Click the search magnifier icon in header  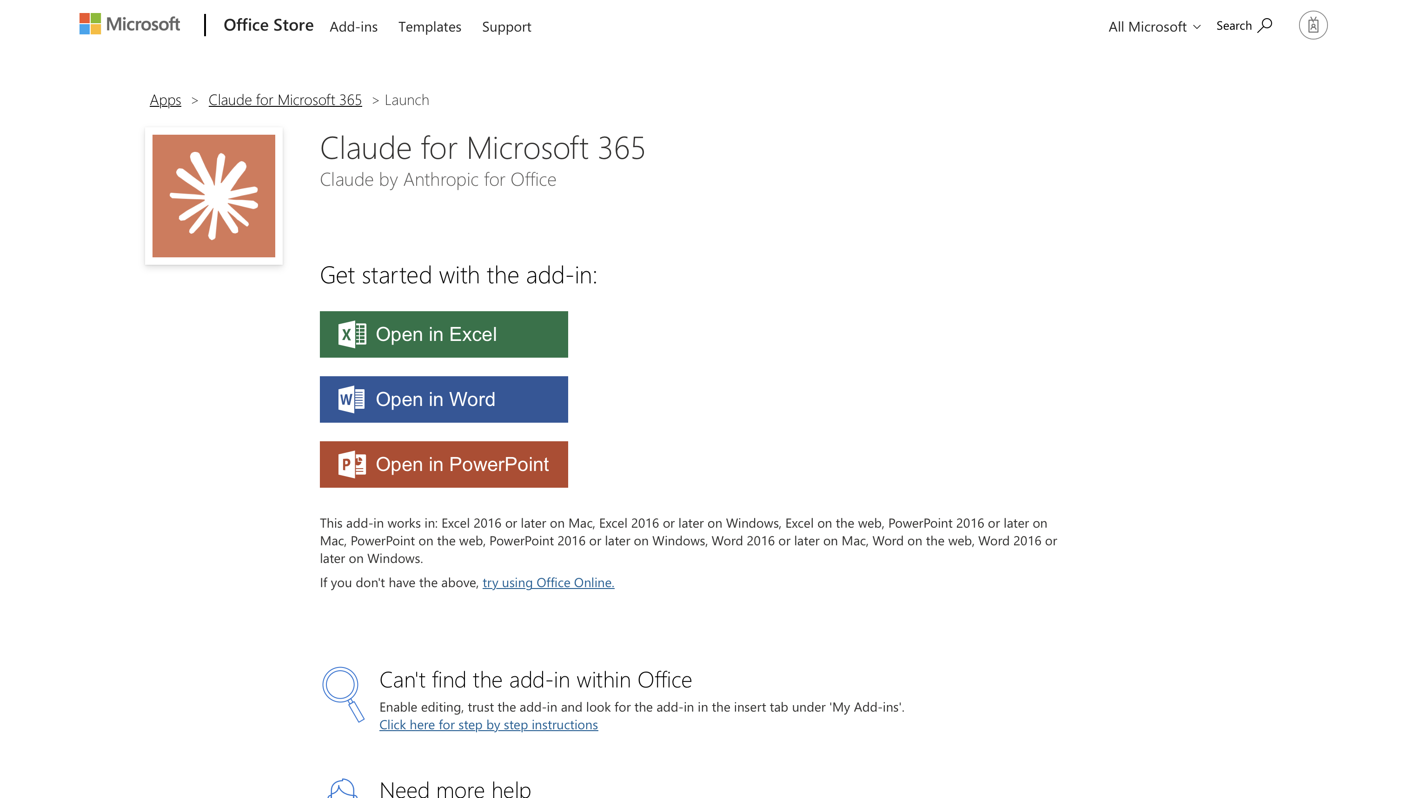click(1265, 26)
